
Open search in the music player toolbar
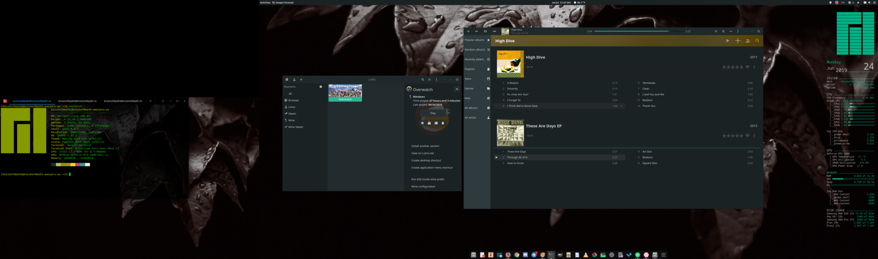point(723,31)
